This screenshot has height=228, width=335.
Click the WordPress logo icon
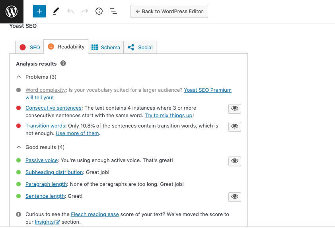click(12, 12)
